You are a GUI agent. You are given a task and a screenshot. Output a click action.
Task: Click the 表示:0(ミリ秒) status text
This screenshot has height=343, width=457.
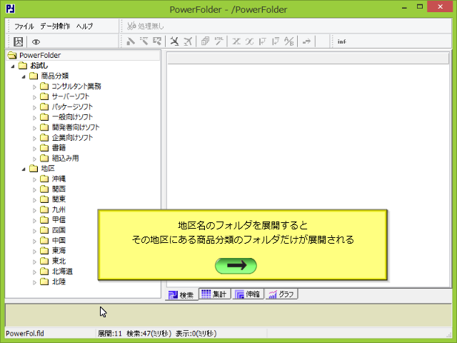196,334
